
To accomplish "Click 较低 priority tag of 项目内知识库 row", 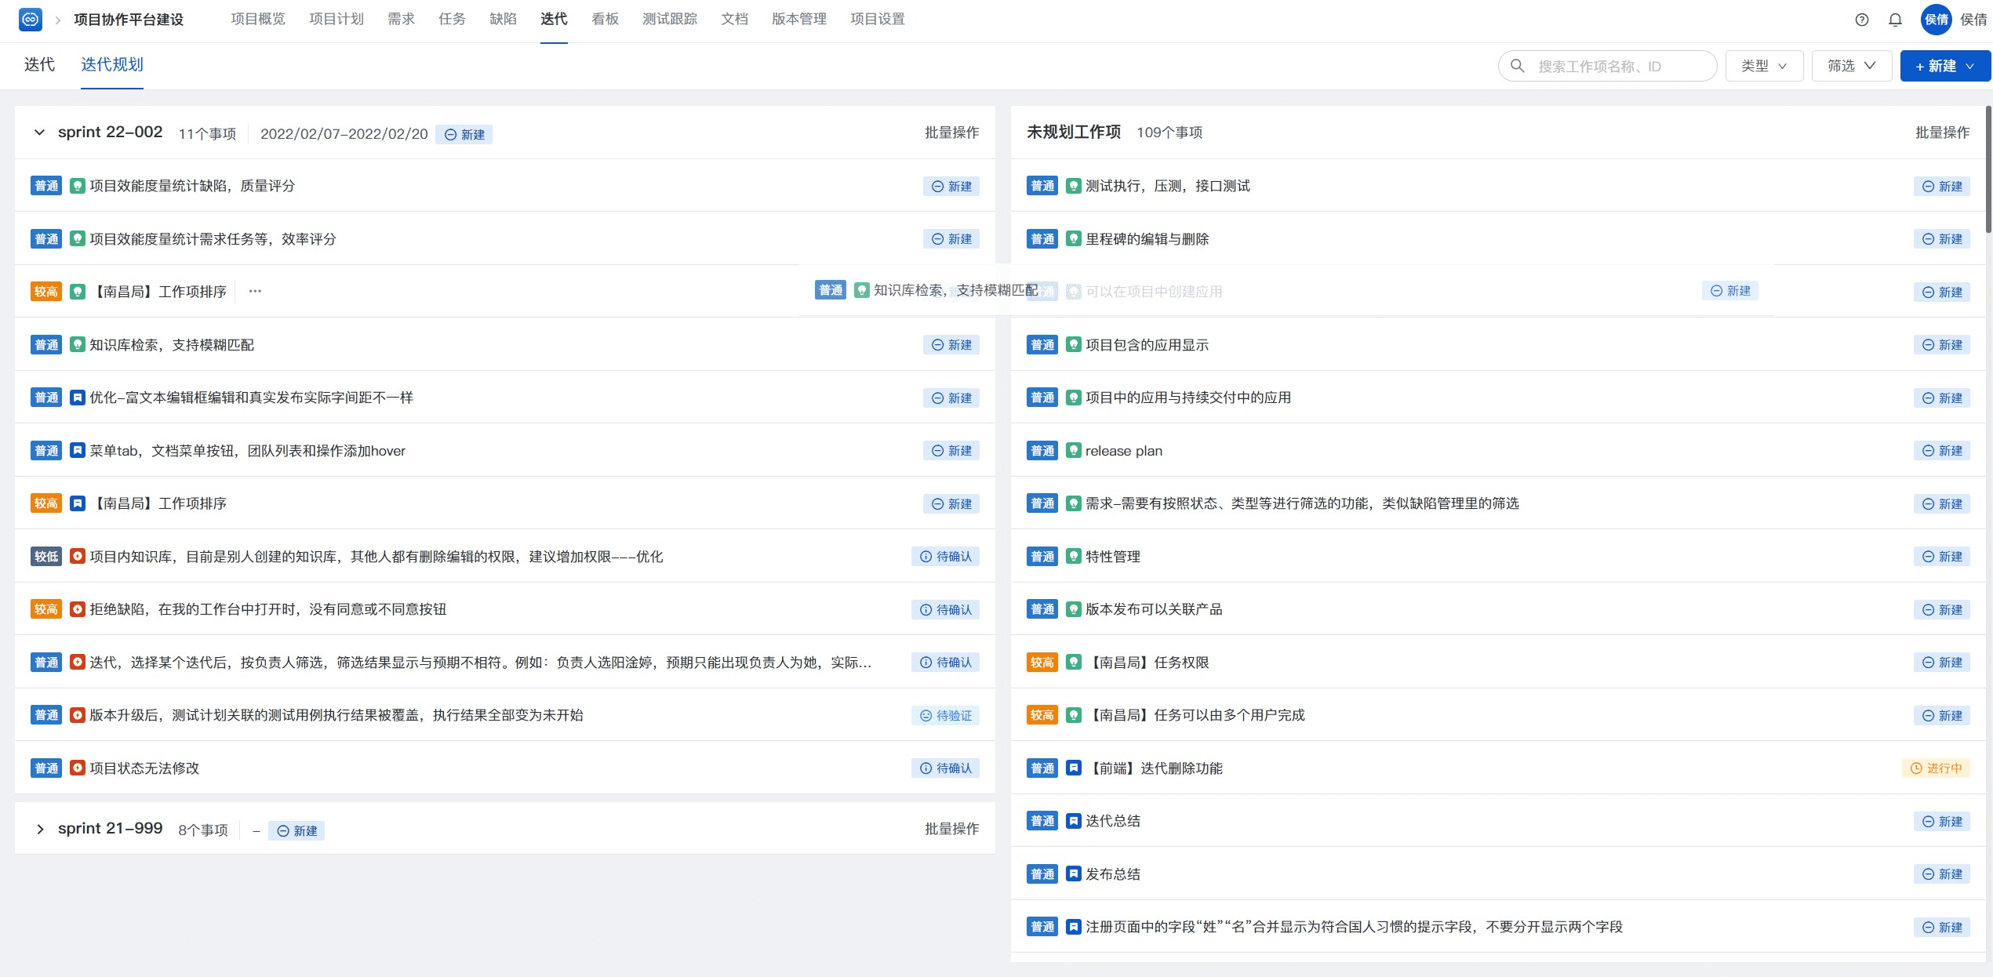I will tap(46, 556).
